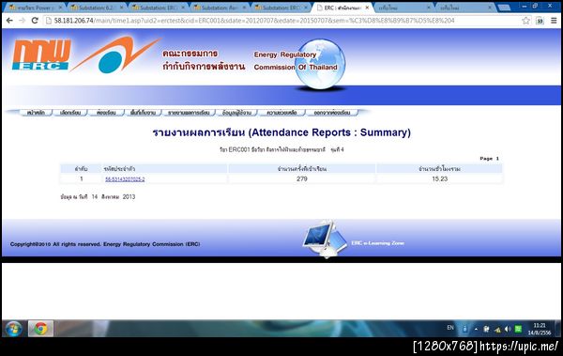
Task: Show hidden tray icons arrow
Action: [476, 329]
